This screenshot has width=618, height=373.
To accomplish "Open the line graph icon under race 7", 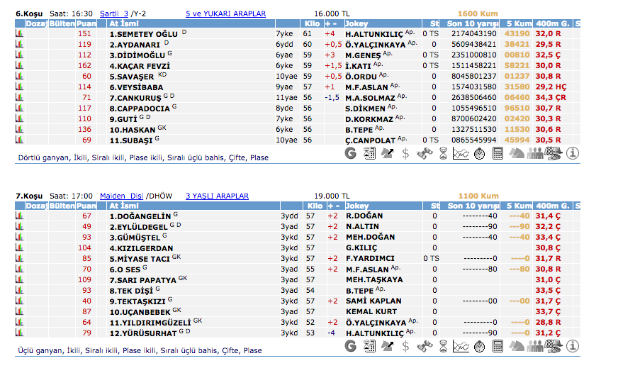I will click(x=461, y=347).
